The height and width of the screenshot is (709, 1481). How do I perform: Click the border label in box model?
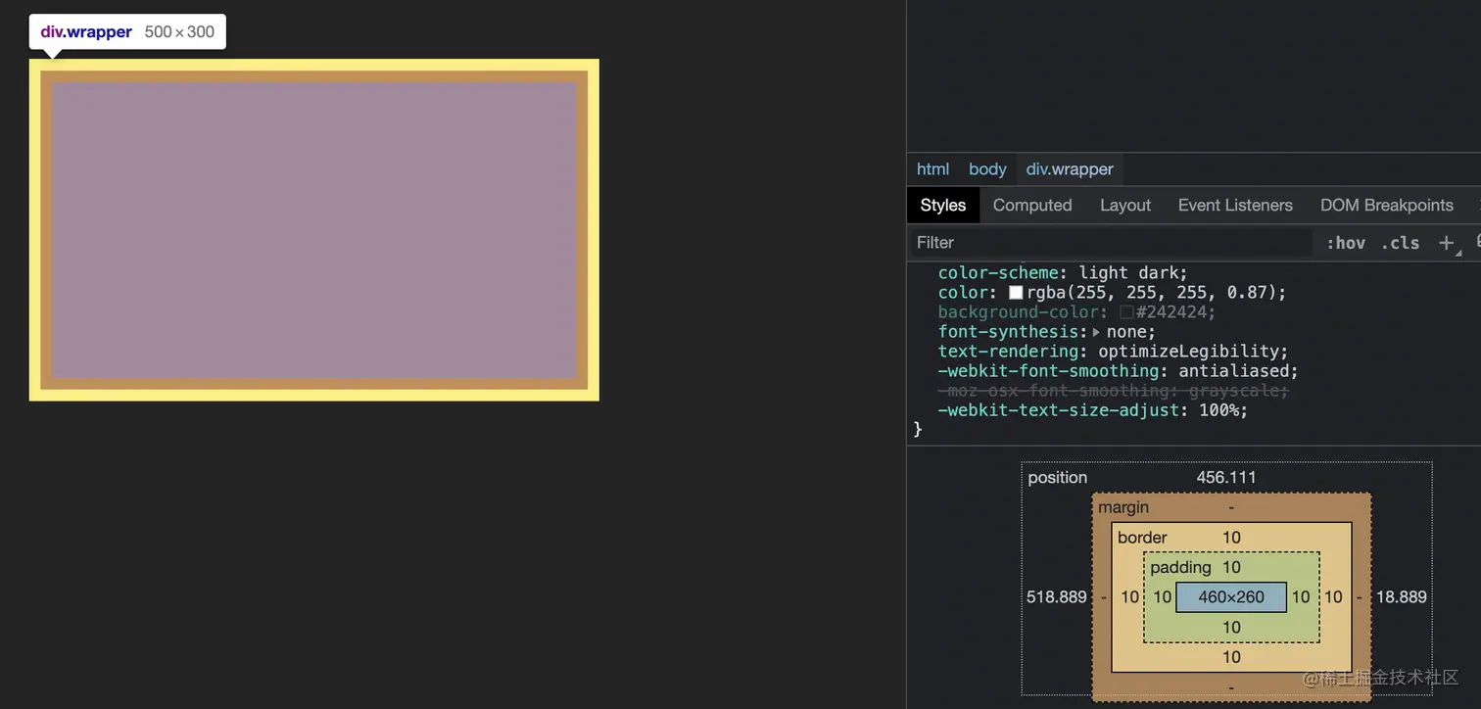tap(1142, 537)
